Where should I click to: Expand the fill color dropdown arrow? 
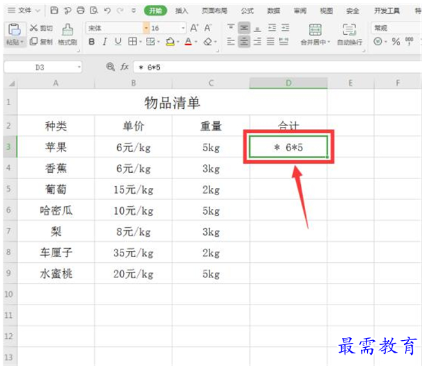(178, 42)
